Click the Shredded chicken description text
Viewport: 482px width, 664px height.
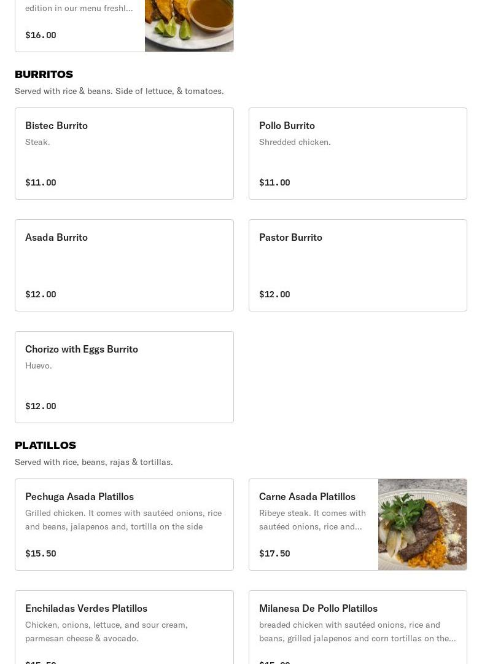tap(295, 142)
